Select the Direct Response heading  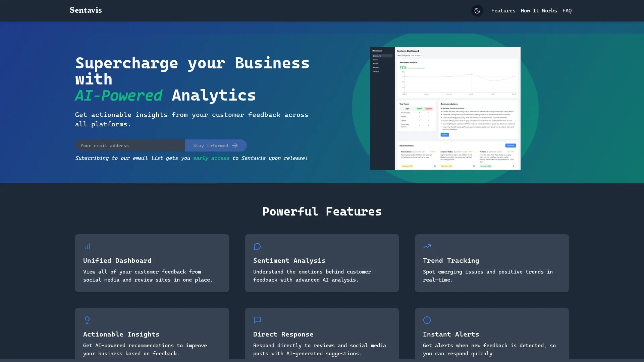[x=283, y=334]
